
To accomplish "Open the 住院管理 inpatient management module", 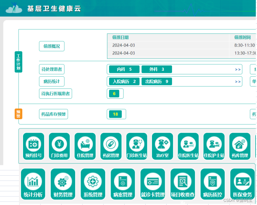I will coord(85,146).
